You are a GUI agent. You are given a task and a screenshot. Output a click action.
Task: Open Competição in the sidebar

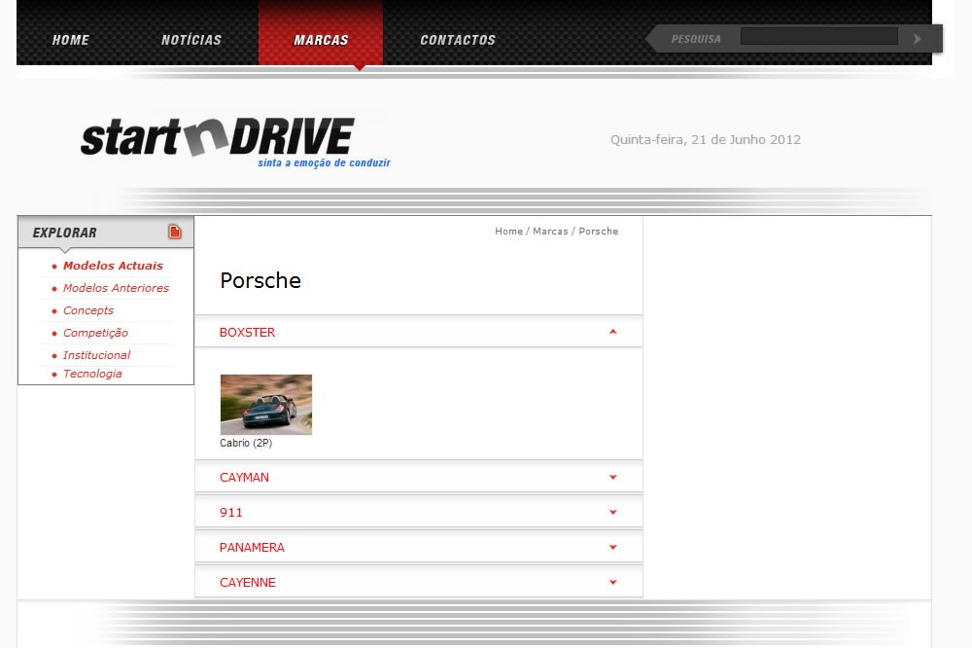click(x=95, y=333)
